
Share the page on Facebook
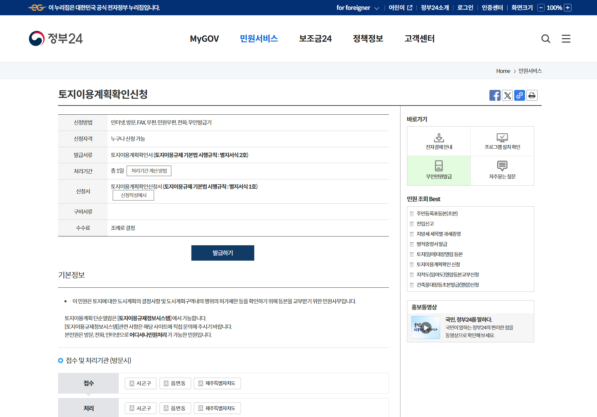click(495, 95)
